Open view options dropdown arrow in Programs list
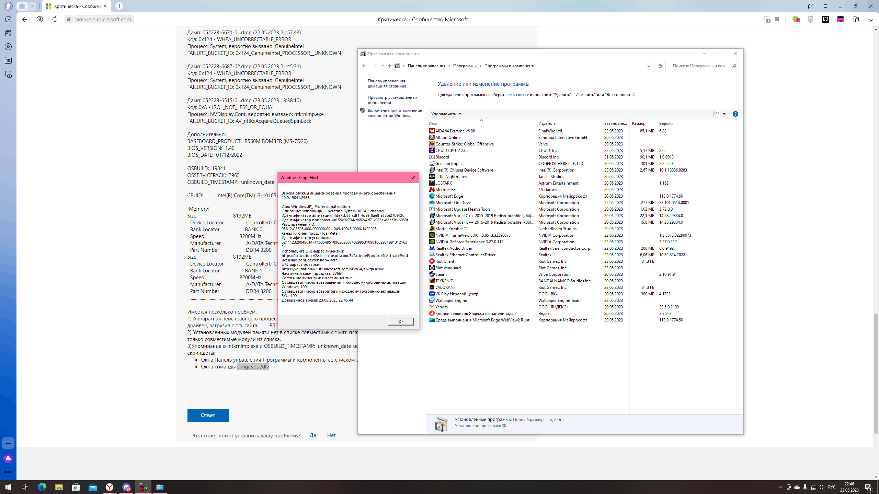 pyautogui.click(x=724, y=114)
